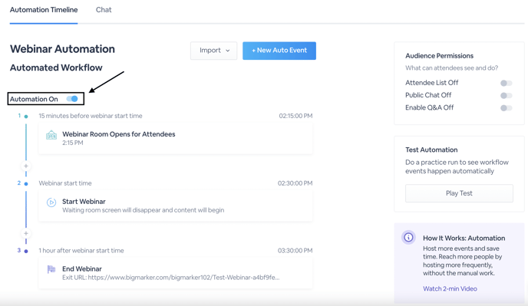Open the Start Webinar event card
This screenshot has width=528, height=306.
(176, 206)
